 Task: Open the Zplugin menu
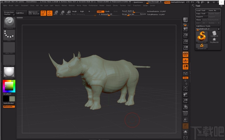(x=145, y=5)
